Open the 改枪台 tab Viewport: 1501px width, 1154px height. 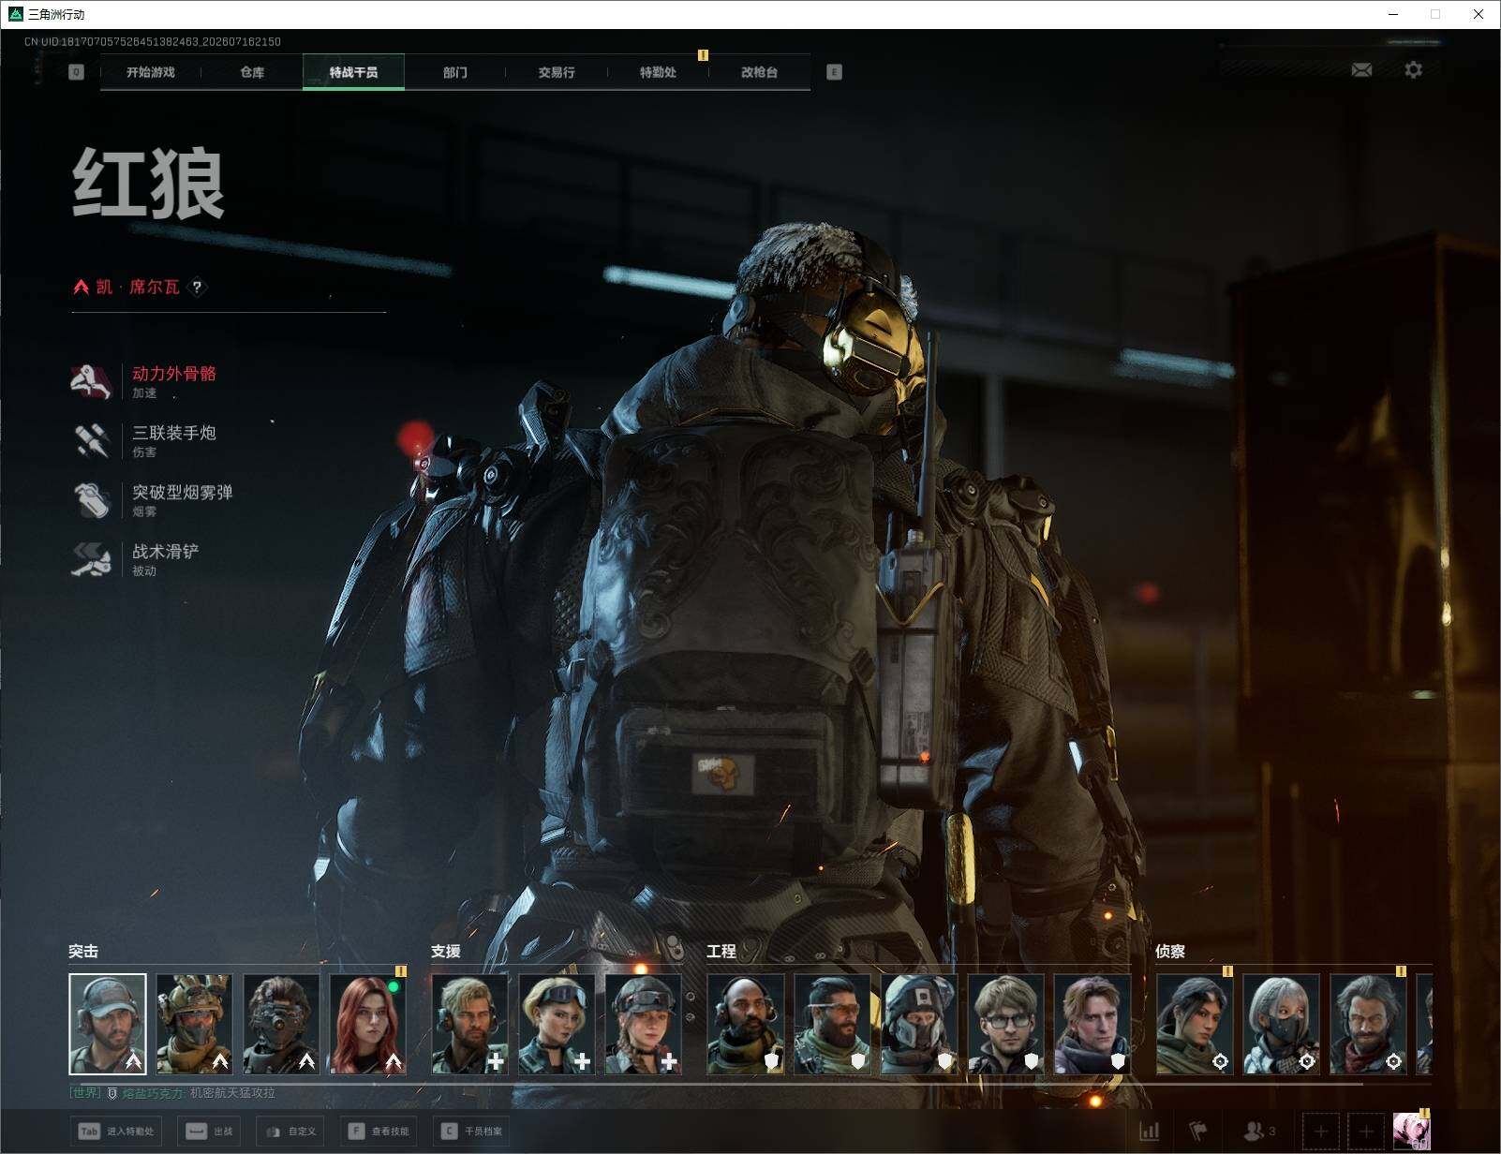tap(759, 72)
